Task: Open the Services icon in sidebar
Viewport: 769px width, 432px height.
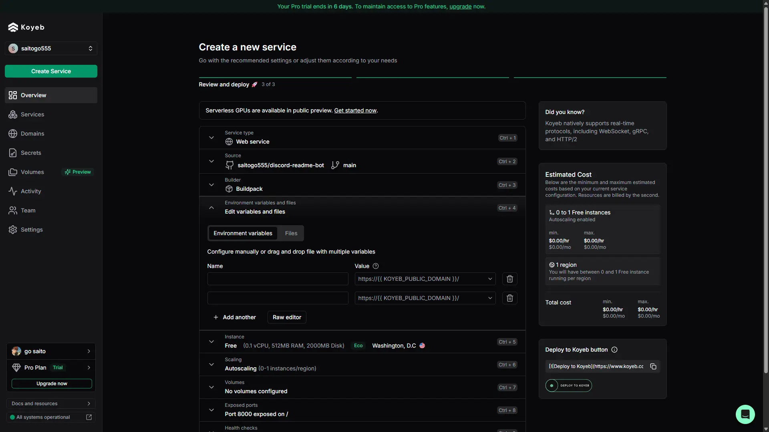Action: (x=13, y=114)
